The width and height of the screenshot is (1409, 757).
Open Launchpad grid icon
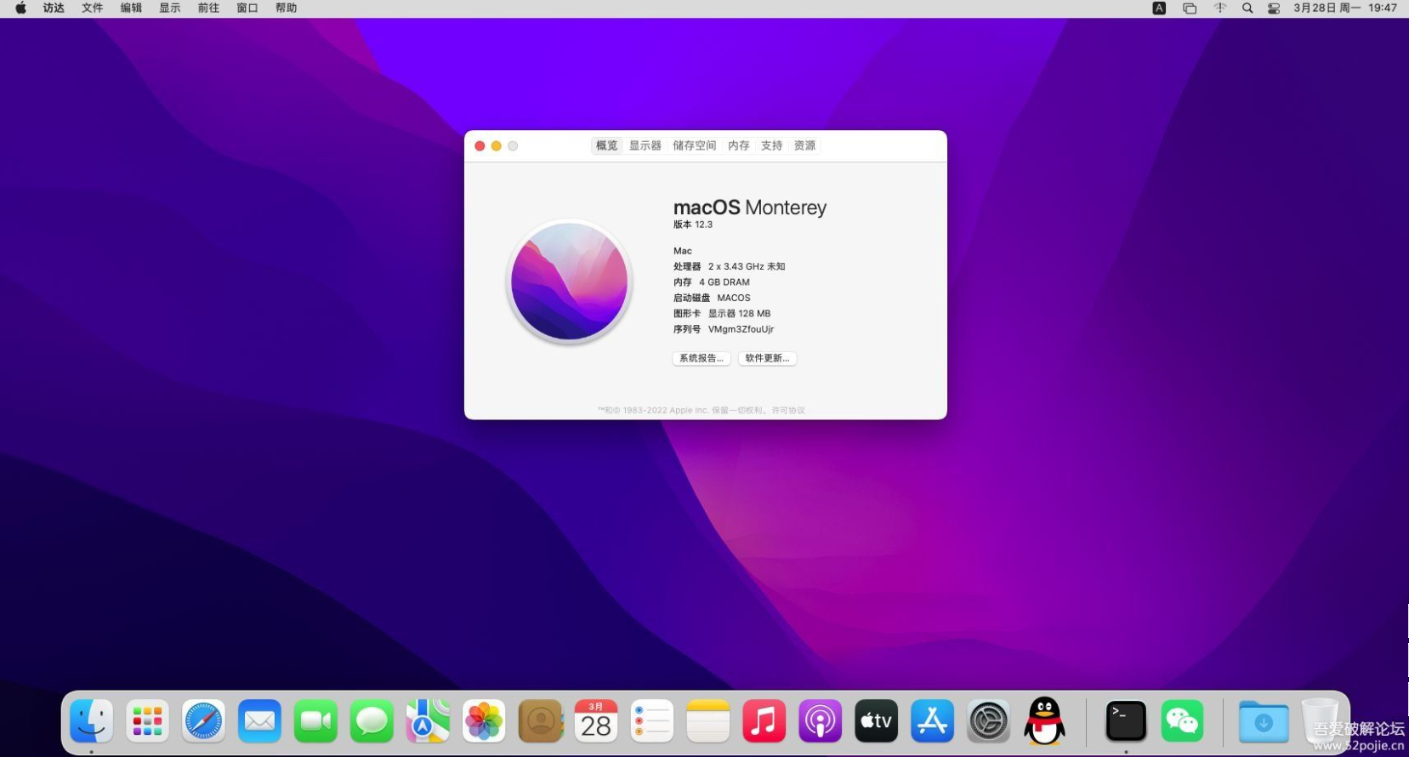[147, 721]
